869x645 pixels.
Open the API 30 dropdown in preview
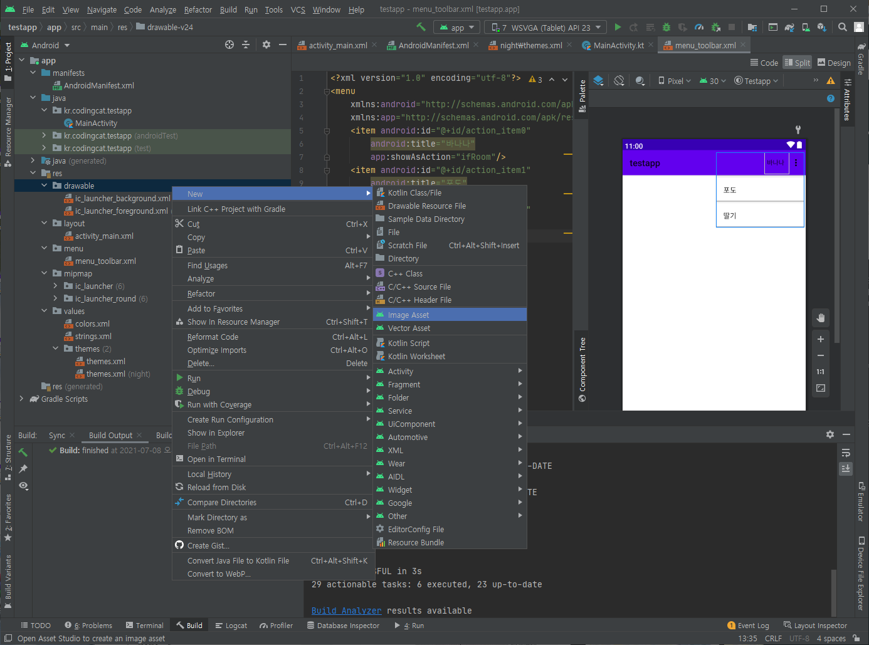tap(713, 81)
